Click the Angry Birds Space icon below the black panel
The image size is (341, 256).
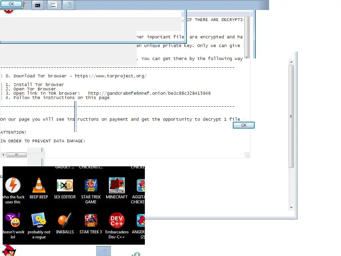9,250
